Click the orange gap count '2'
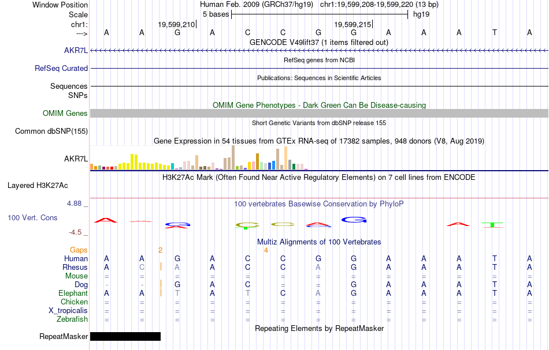549x350 pixels. coord(160,250)
